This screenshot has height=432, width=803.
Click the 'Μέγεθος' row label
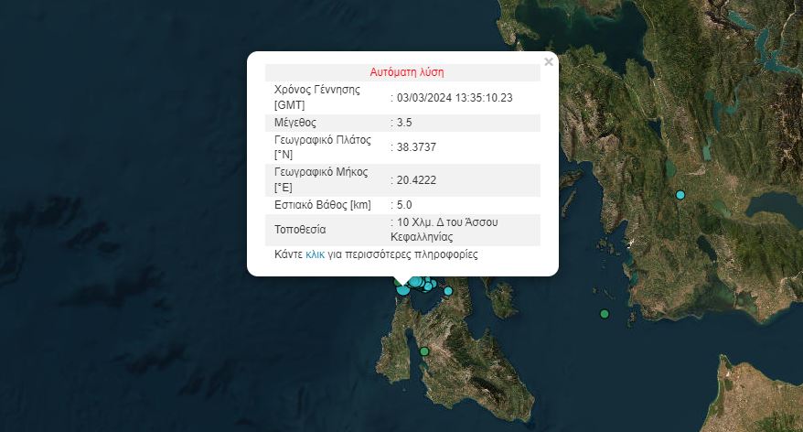(295, 122)
